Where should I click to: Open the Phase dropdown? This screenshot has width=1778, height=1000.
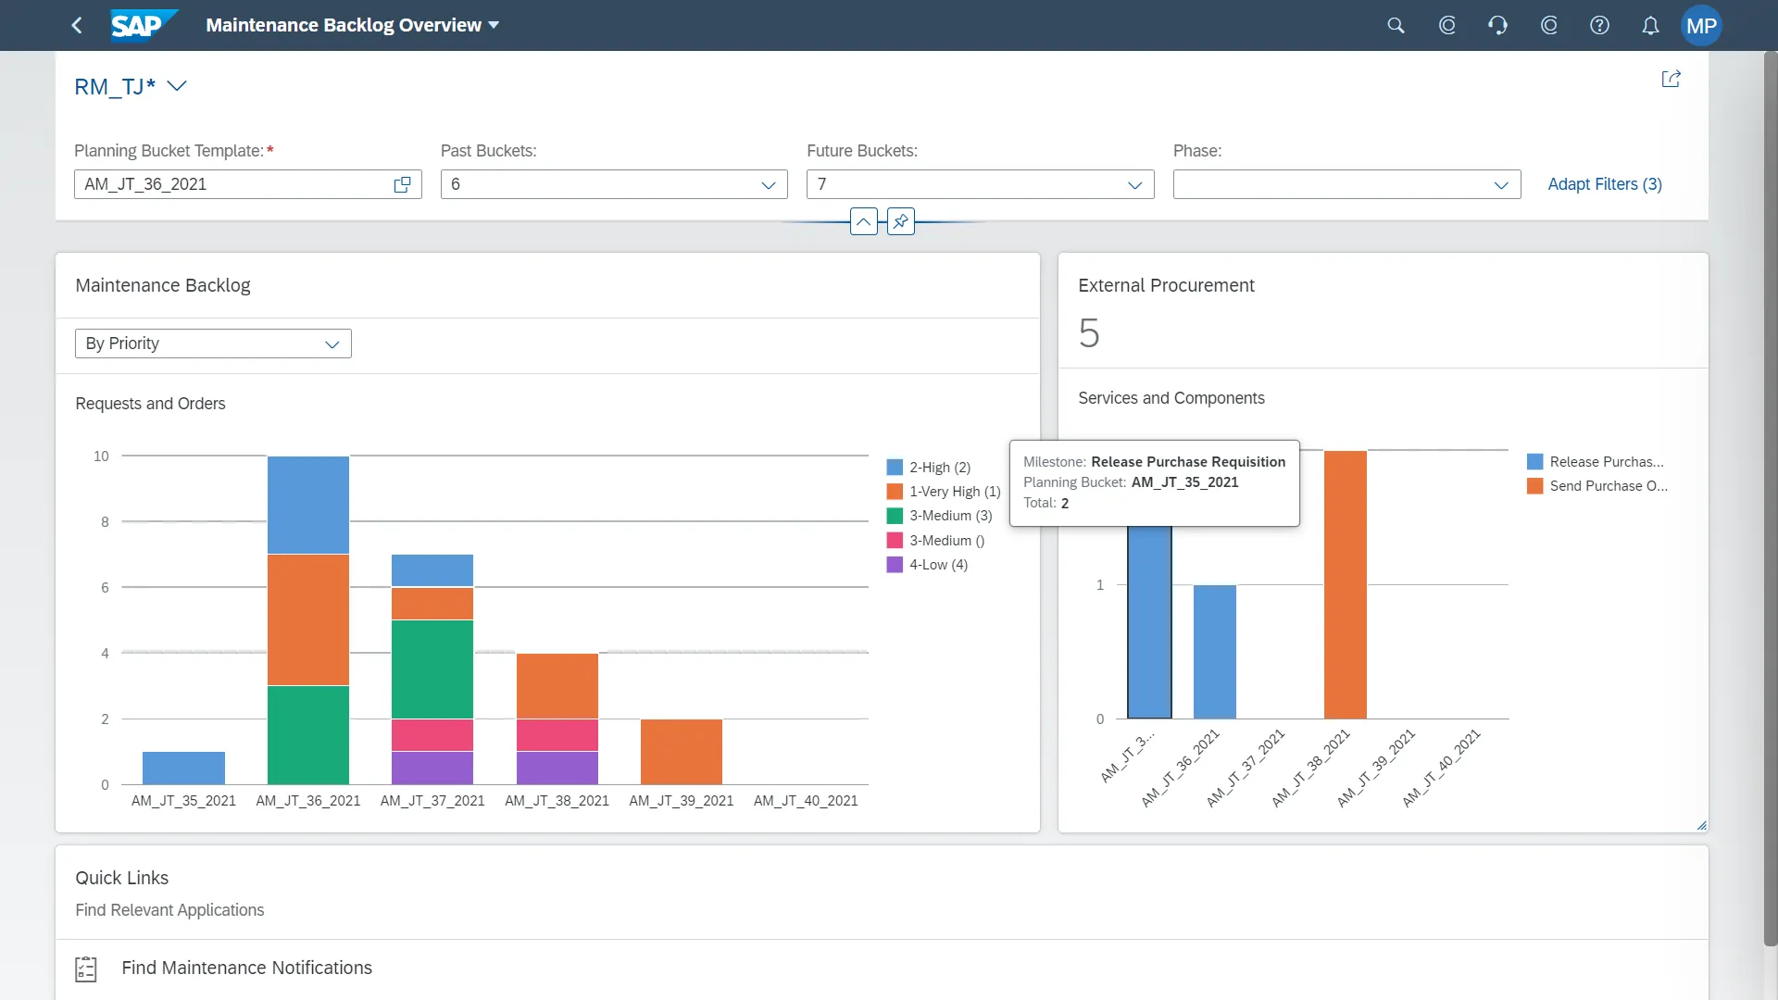click(x=1501, y=184)
